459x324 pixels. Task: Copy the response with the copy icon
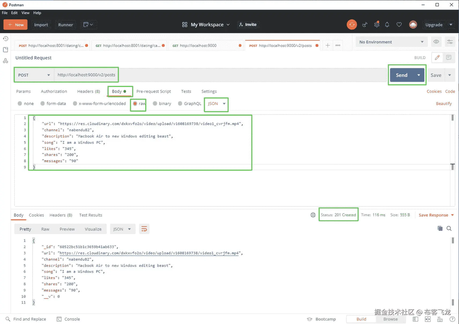440,228
